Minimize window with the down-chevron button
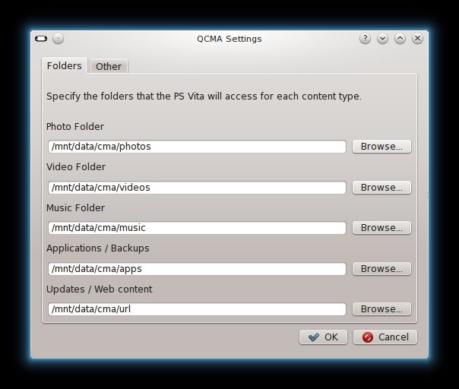 coord(382,39)
